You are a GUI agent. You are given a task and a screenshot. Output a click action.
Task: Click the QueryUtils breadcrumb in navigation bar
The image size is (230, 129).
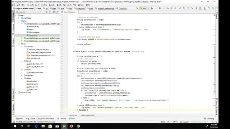point(121,9)
